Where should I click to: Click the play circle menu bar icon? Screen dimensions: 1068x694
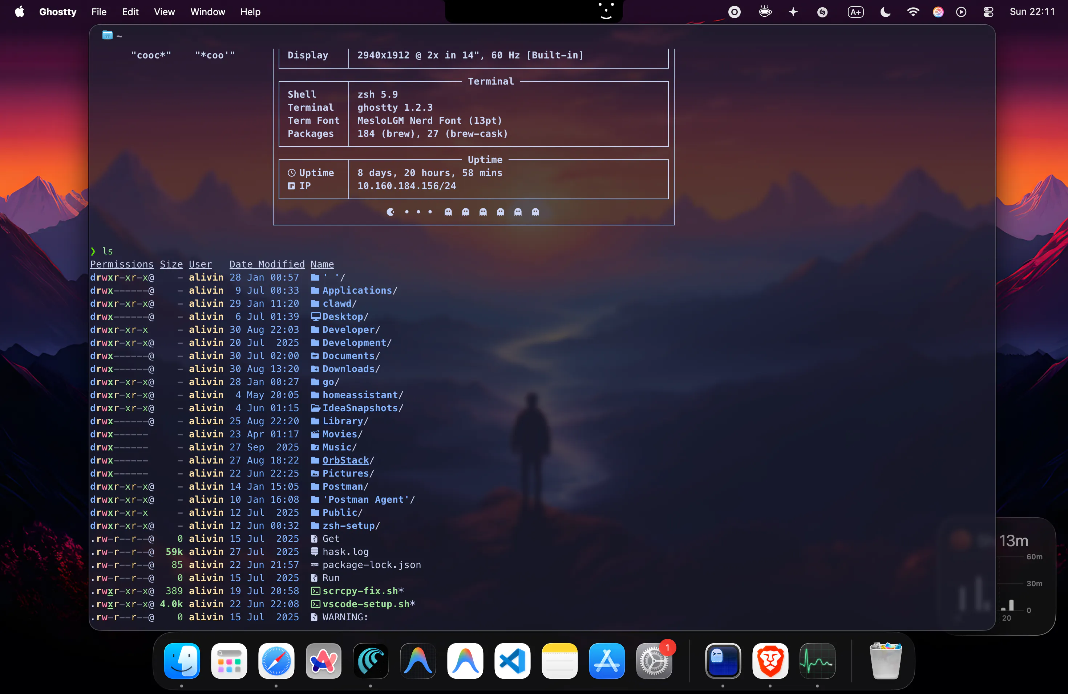(x=961, y=12)
